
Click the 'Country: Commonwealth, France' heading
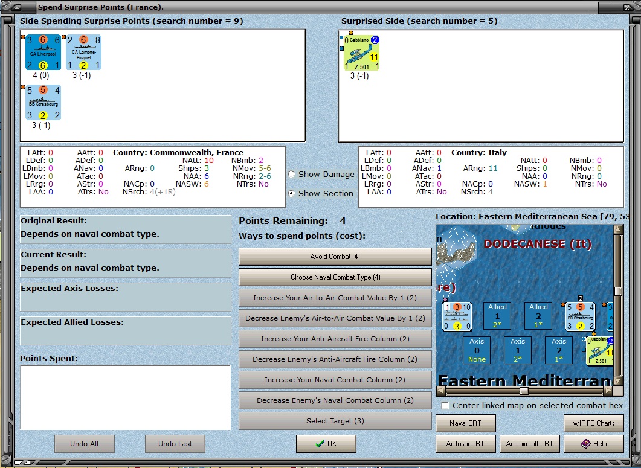pyautogui.click(x=178, y=152)
